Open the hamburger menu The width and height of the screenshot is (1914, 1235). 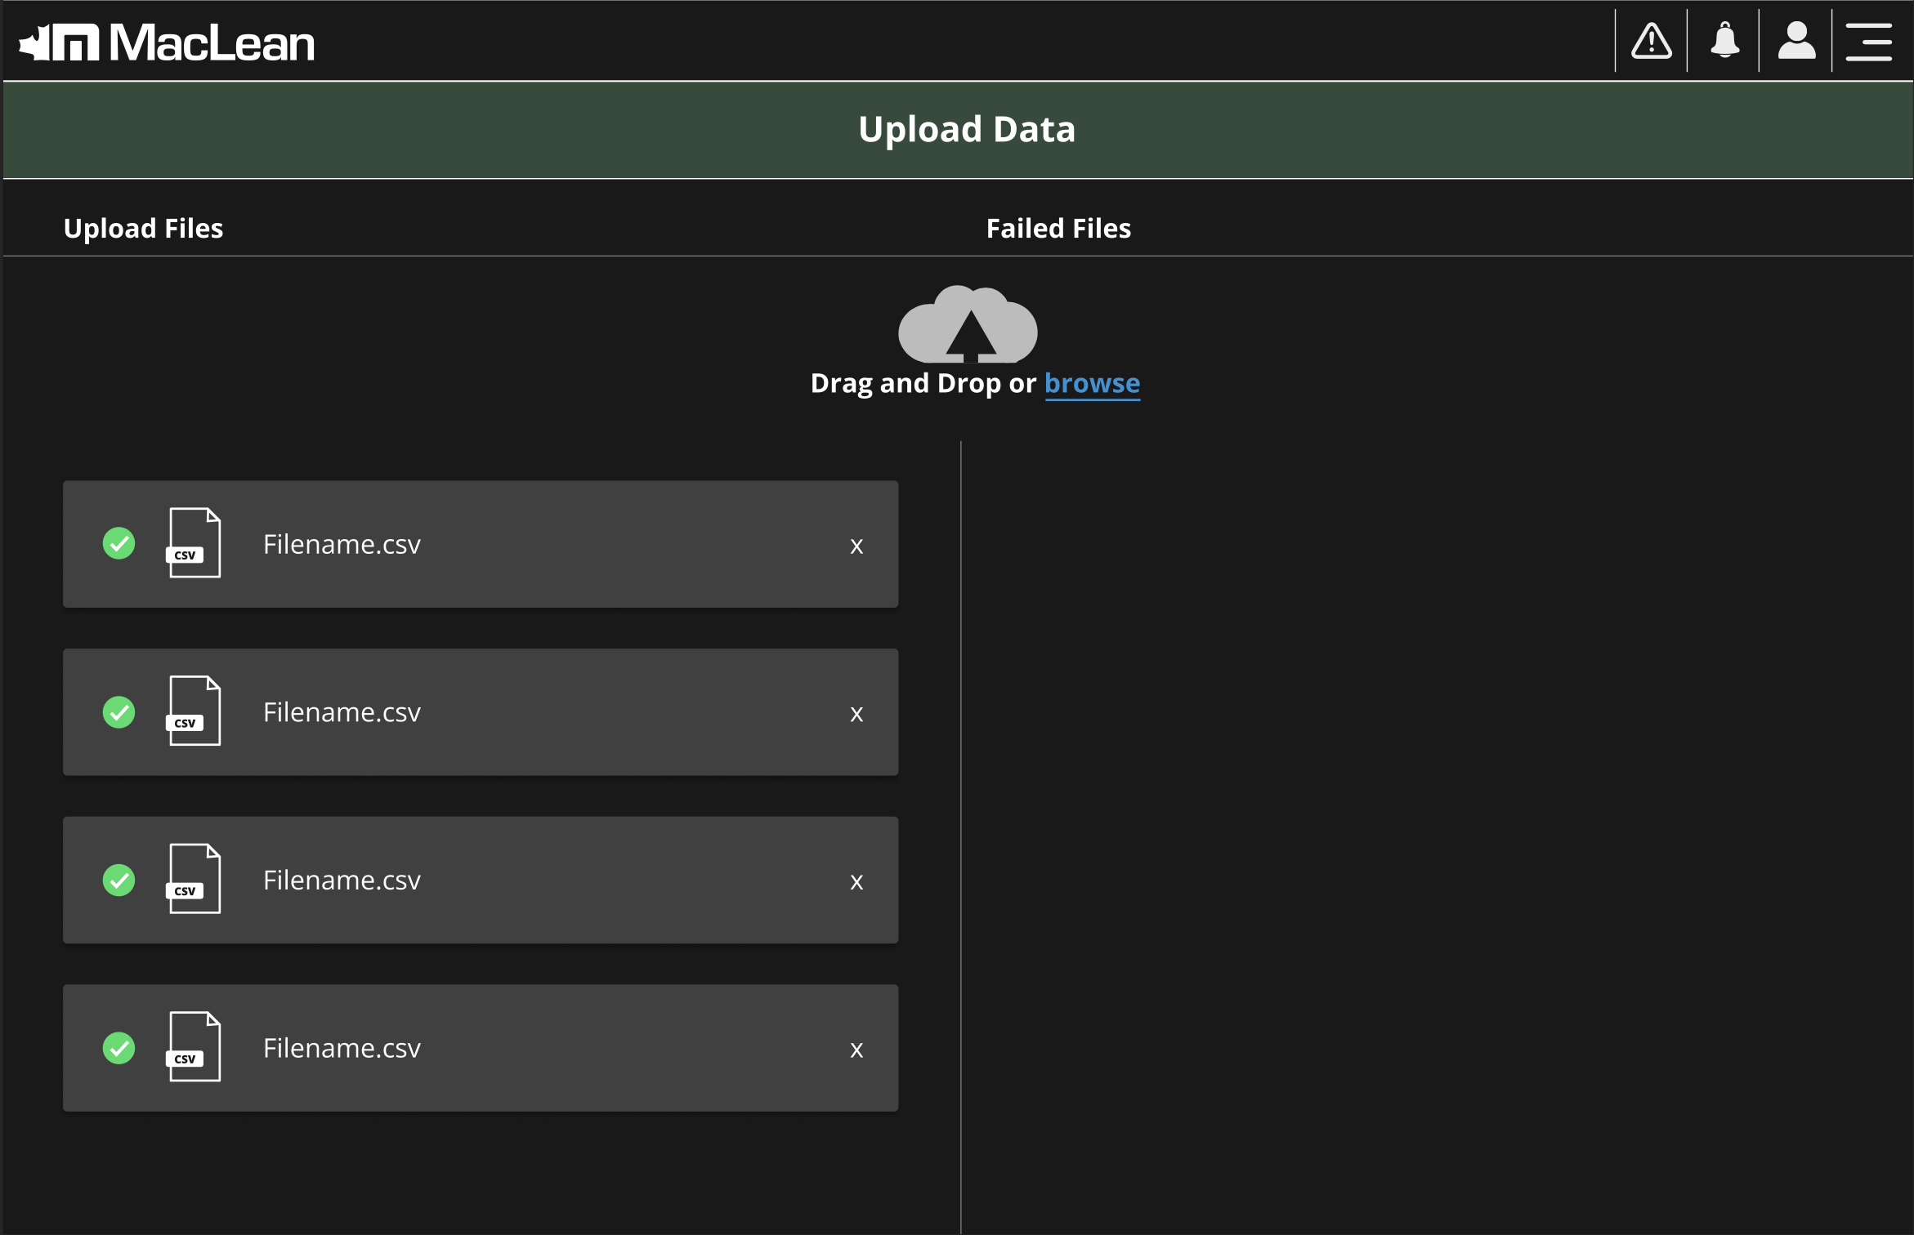coord(1868,42)
